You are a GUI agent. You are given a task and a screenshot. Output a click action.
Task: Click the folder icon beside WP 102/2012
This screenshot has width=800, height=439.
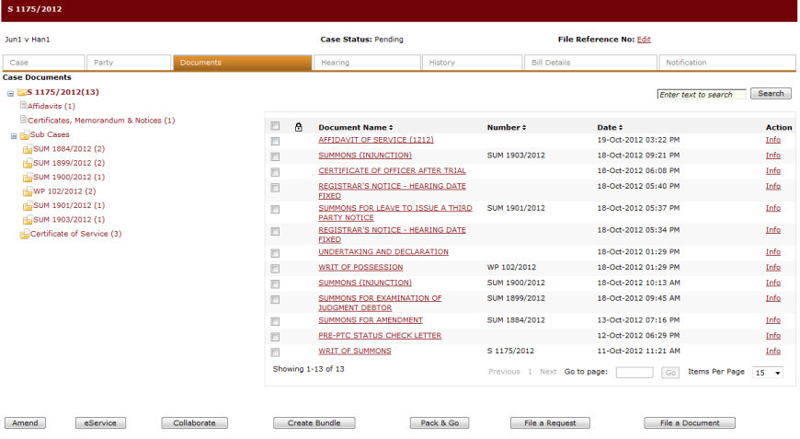[27, 191]
